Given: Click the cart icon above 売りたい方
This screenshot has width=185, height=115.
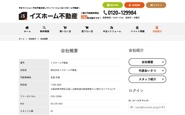Looking at the screenshot, I should tap(87, 28).
